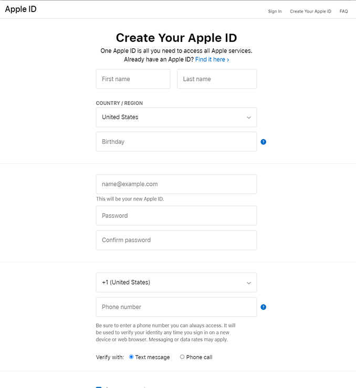Select the Text message radio button

(131, 357)
